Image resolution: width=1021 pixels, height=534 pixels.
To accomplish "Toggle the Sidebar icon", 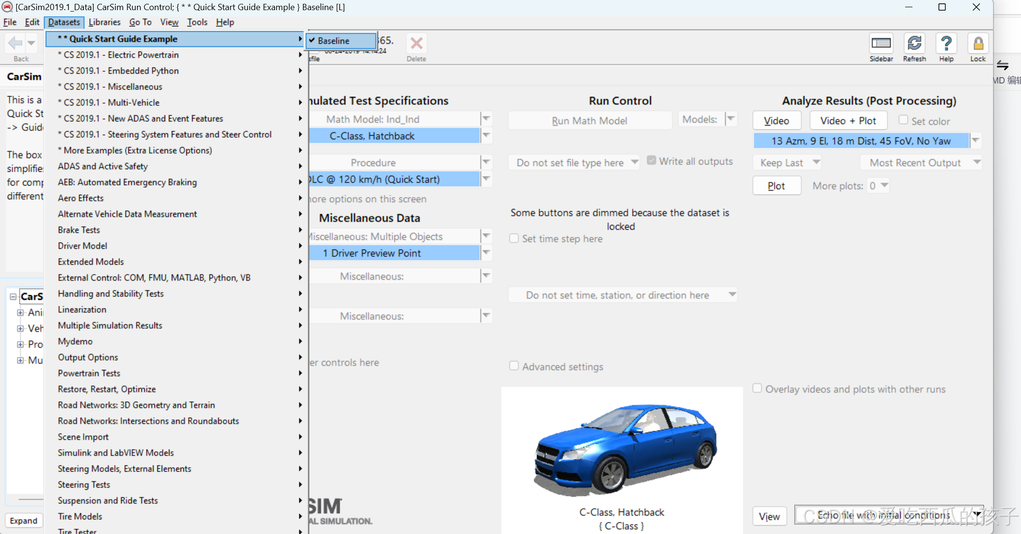I will 881,44.
